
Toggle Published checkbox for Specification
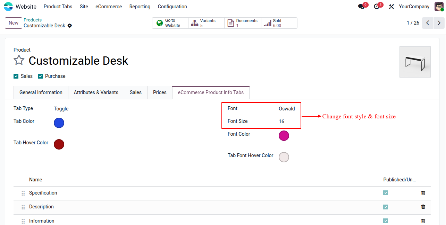coord(386,193)
